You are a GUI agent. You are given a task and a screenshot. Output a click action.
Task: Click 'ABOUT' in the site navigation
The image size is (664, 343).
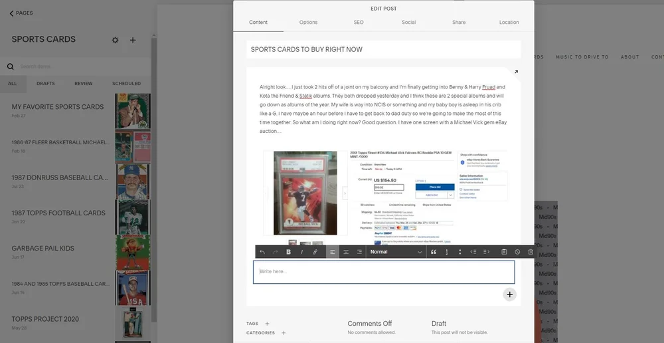629,57
